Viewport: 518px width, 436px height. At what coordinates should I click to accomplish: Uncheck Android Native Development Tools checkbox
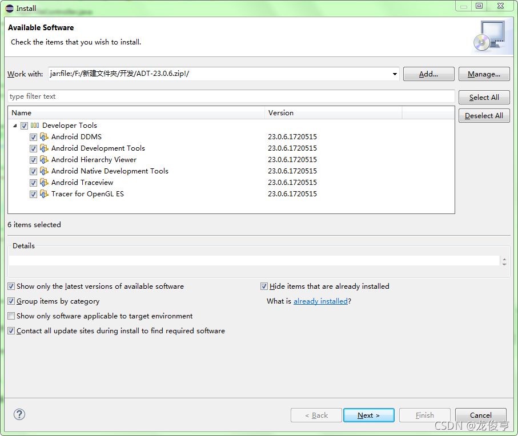[33, 171]
